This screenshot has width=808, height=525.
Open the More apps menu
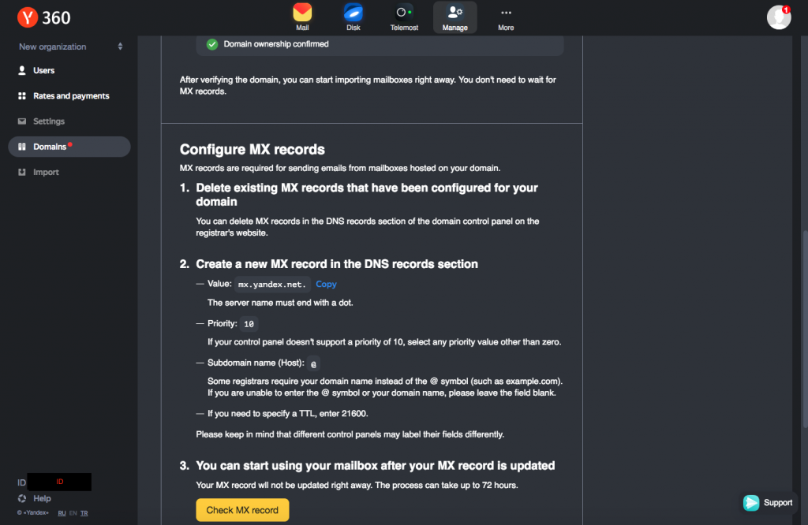point(506,17)
